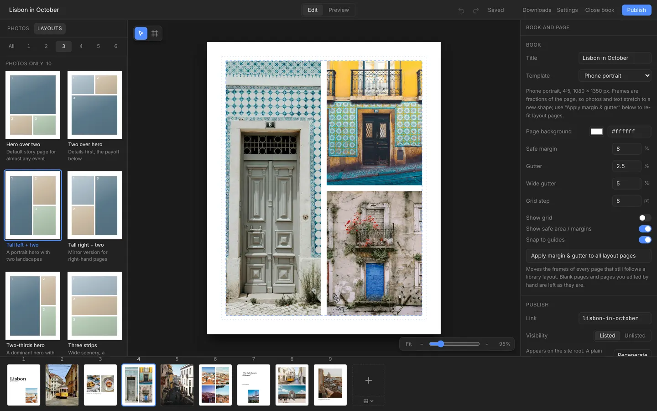Viewport: 657px width, 411px height.
Task: Set visibility to Listed
Action: [607, 336]
